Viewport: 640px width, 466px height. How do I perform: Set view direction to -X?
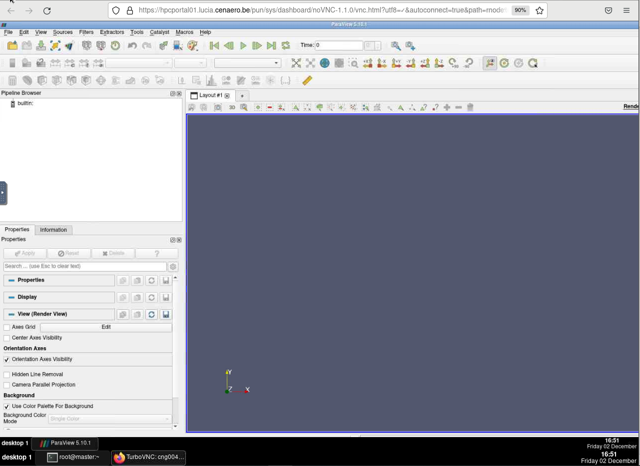(x=382, y=63)
